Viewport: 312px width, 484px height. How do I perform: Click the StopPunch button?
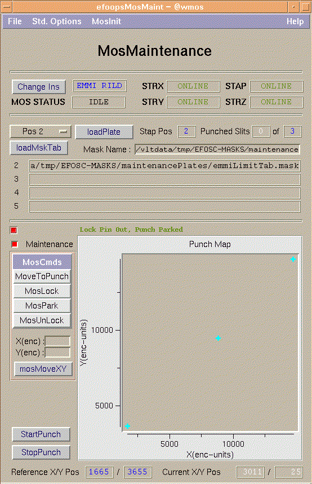(41, 452)
